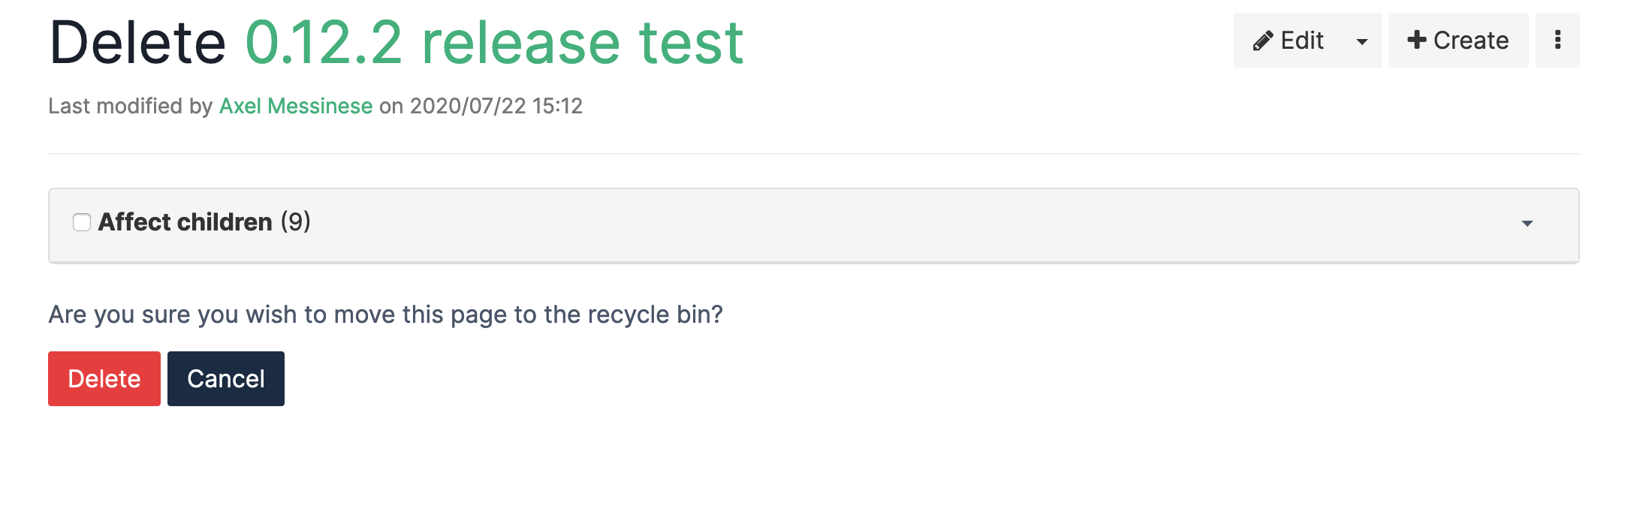Click the Create button label
The height and width of the screenshot is (521, 1625).
(1470, 41)
